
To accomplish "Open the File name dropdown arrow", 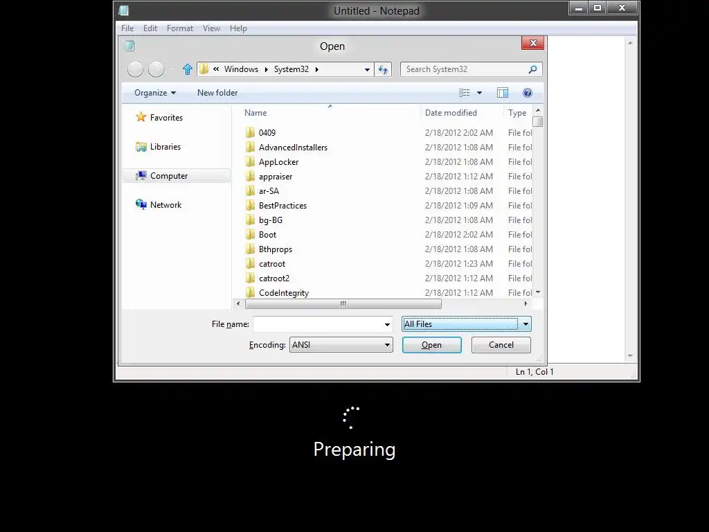I will [x=387, y=324].
